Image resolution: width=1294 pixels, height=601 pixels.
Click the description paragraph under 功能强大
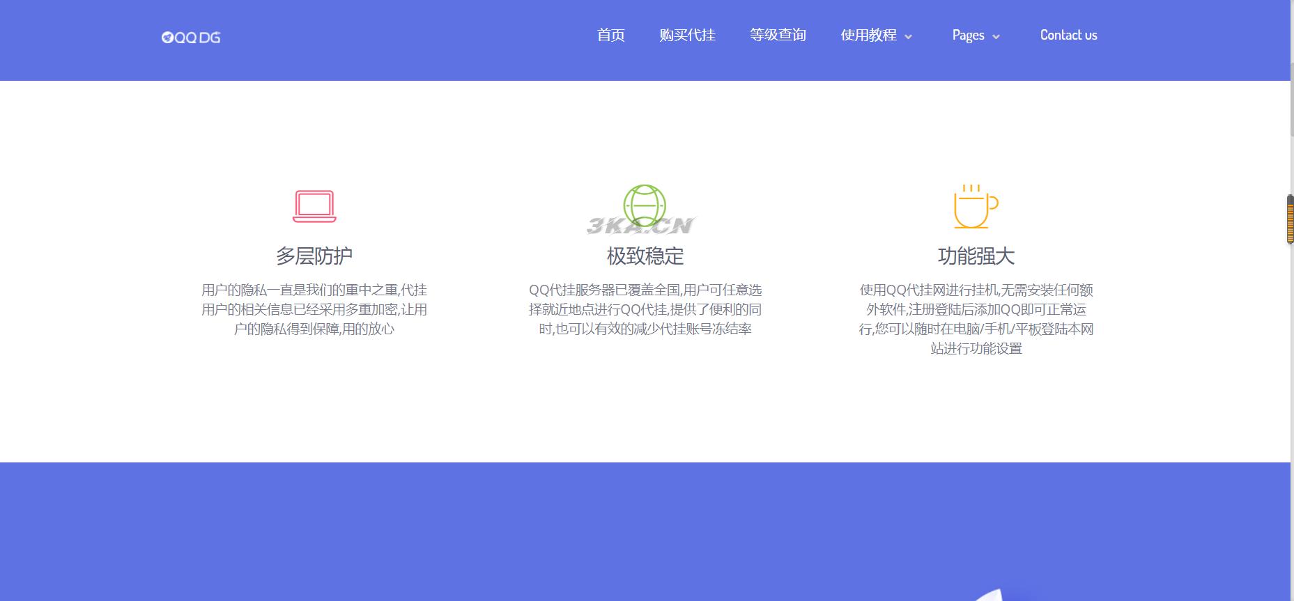pos(976,319)
